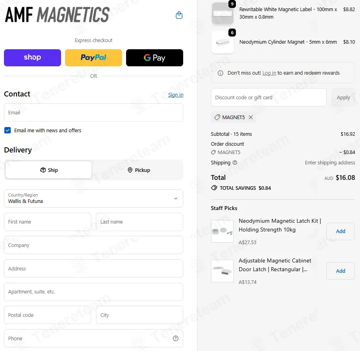Click the Express checkout heading
This screenshot has height=351, width=360.
click(x=94, y=40)
